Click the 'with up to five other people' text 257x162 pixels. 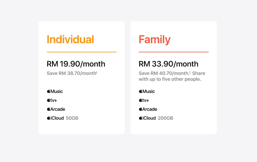point(169,79)
